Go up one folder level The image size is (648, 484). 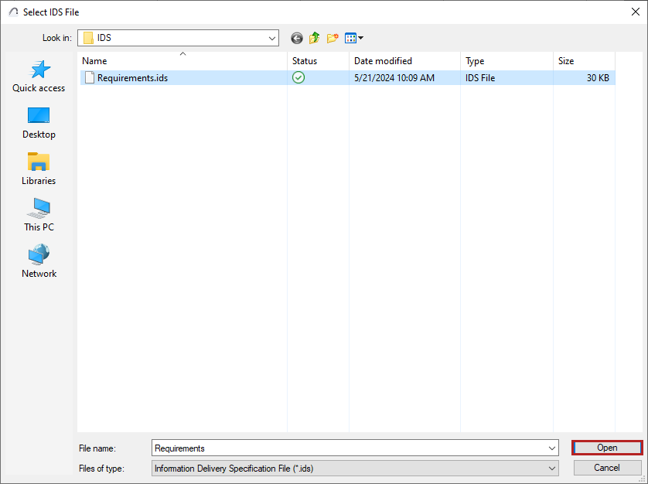315,37
